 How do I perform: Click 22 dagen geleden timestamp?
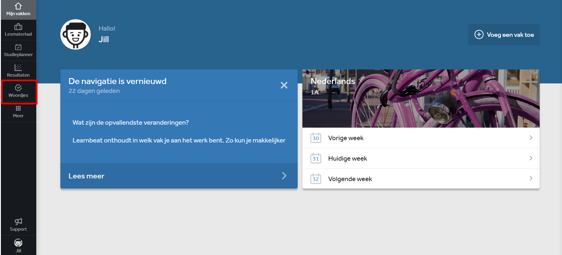(x=94, y=91)
